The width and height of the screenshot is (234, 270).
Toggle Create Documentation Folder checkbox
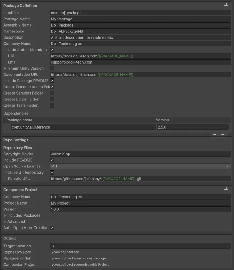[52, 87]
